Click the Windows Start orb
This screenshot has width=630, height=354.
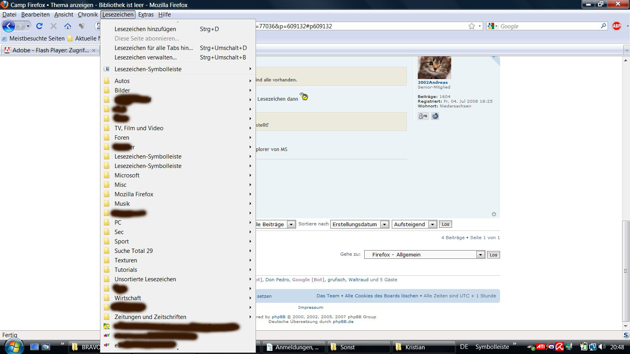(14, 347)
